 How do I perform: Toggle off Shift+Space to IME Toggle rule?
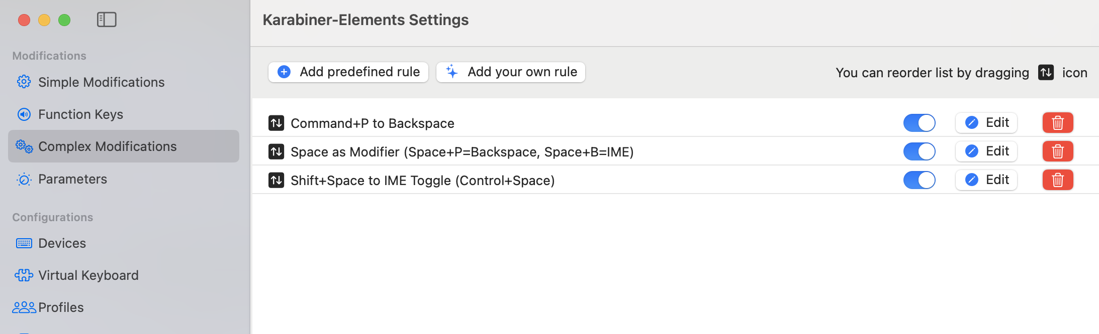point(919,180)
